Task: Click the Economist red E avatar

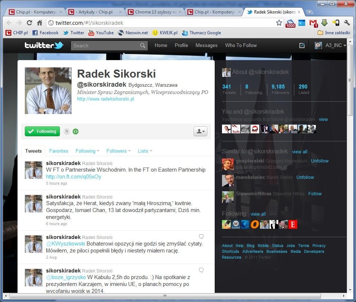Action: coord(293,224)
